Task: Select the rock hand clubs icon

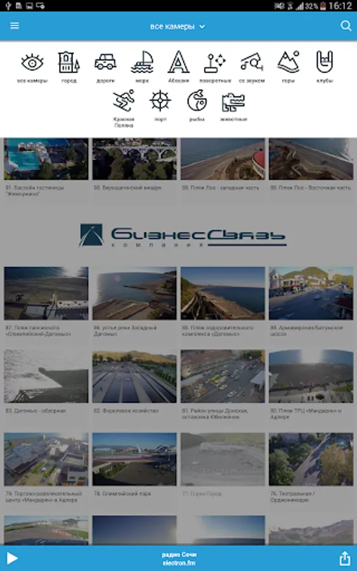Action: (x=324, y=62)
